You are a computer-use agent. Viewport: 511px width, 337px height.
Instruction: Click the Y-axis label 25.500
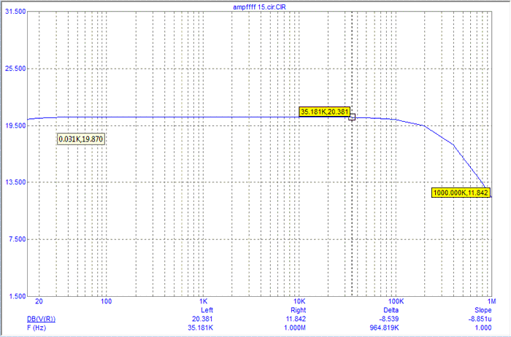coord(15,69)
